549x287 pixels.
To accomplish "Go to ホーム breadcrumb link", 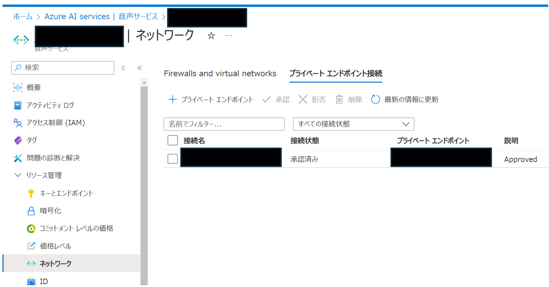I will (x=23, y=16).
